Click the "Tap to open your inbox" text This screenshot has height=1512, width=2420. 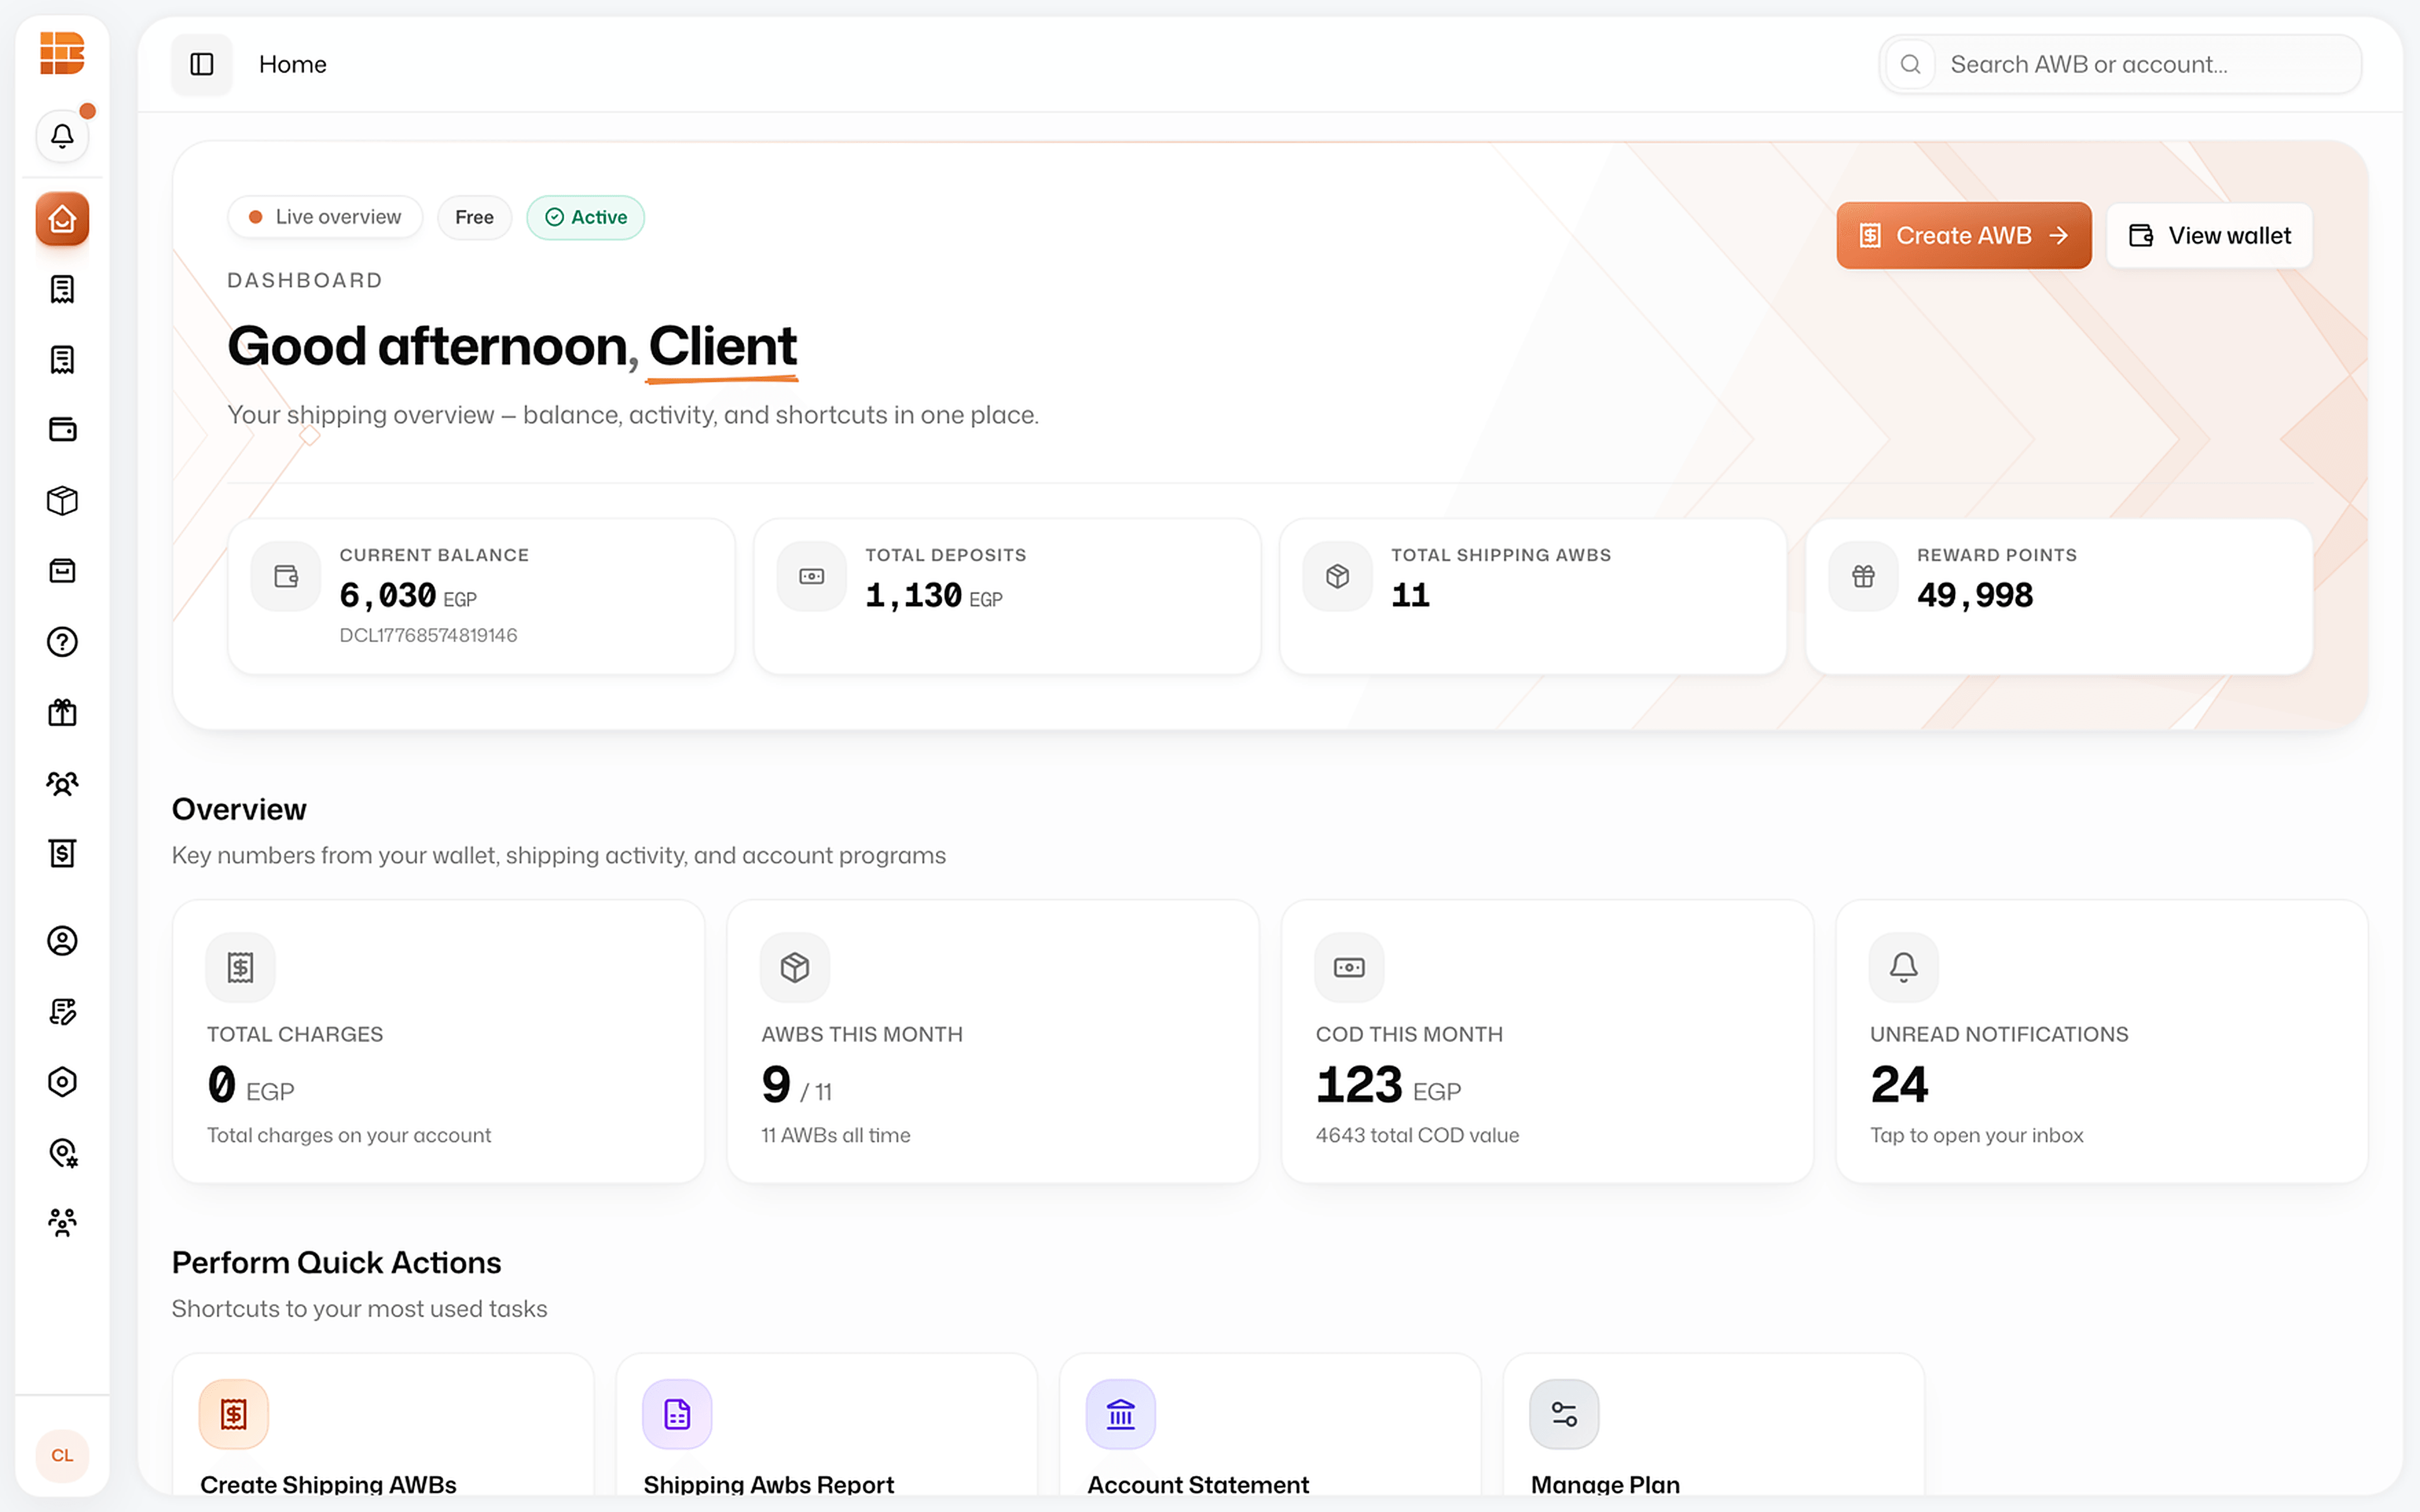1976,1135
